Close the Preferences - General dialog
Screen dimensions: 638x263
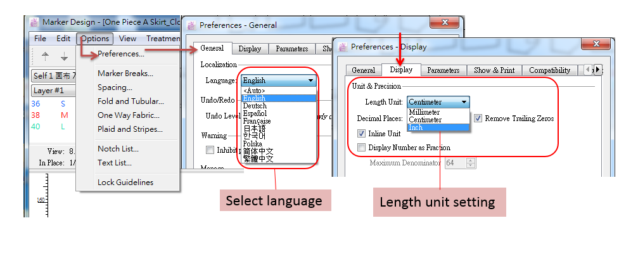445,23
